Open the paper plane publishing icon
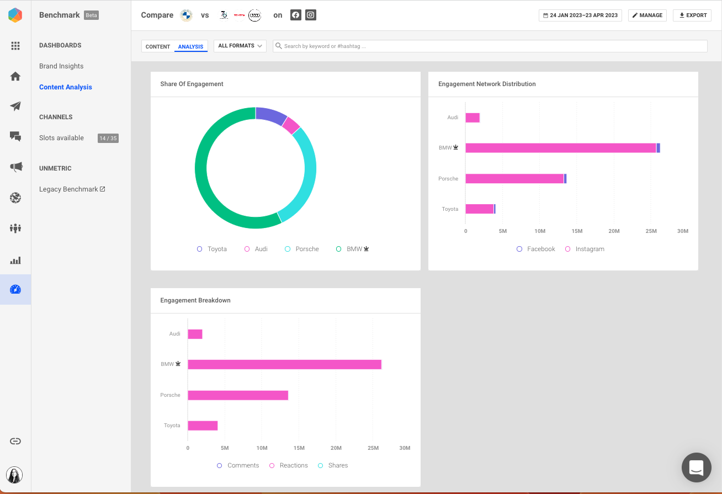This screenshot has width=722, height=494. (x=15, y=106)
